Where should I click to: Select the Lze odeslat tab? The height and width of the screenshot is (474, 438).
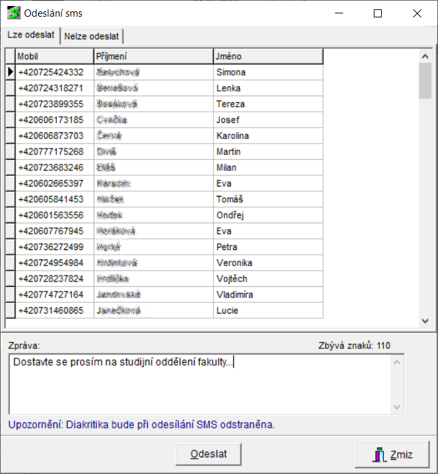pos(30,35)
